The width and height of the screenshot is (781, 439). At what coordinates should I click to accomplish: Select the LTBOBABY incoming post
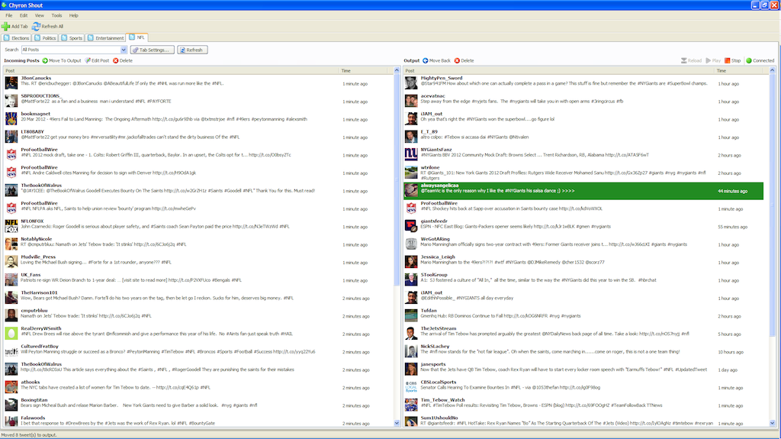coord(199,137)
